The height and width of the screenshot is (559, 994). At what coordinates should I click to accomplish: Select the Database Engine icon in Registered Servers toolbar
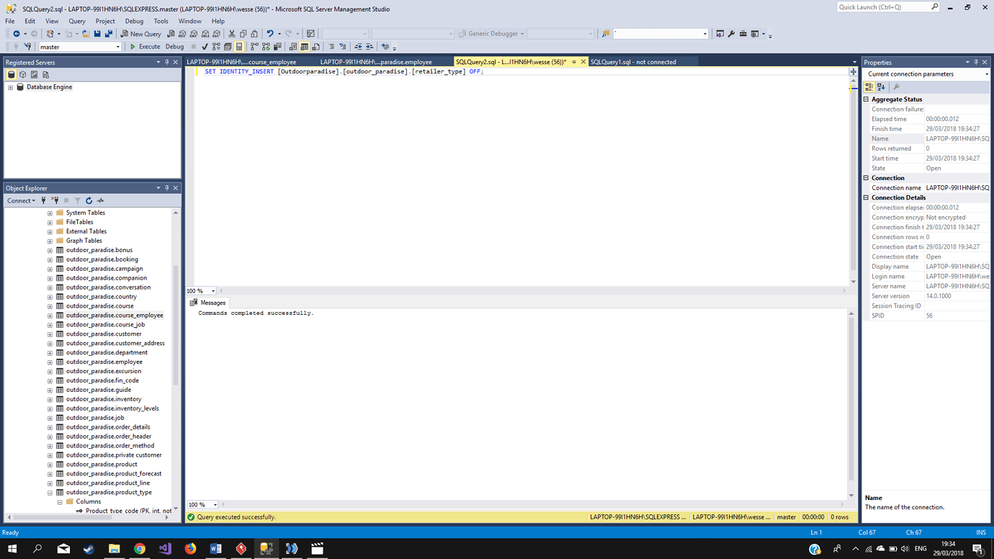11,75
